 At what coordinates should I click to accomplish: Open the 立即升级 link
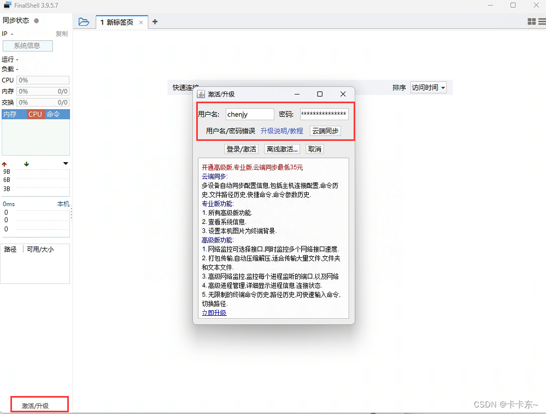214,313
